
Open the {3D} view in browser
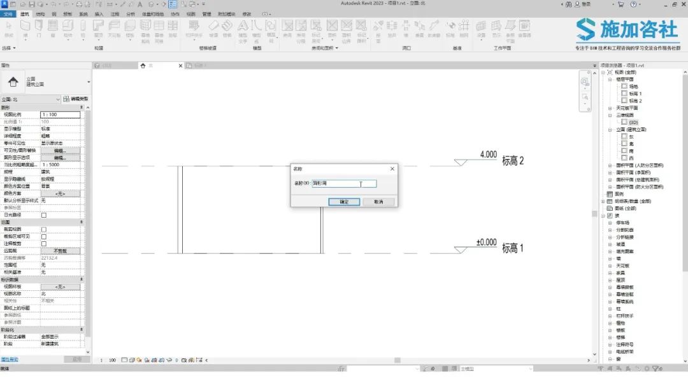tap(633, 122)
